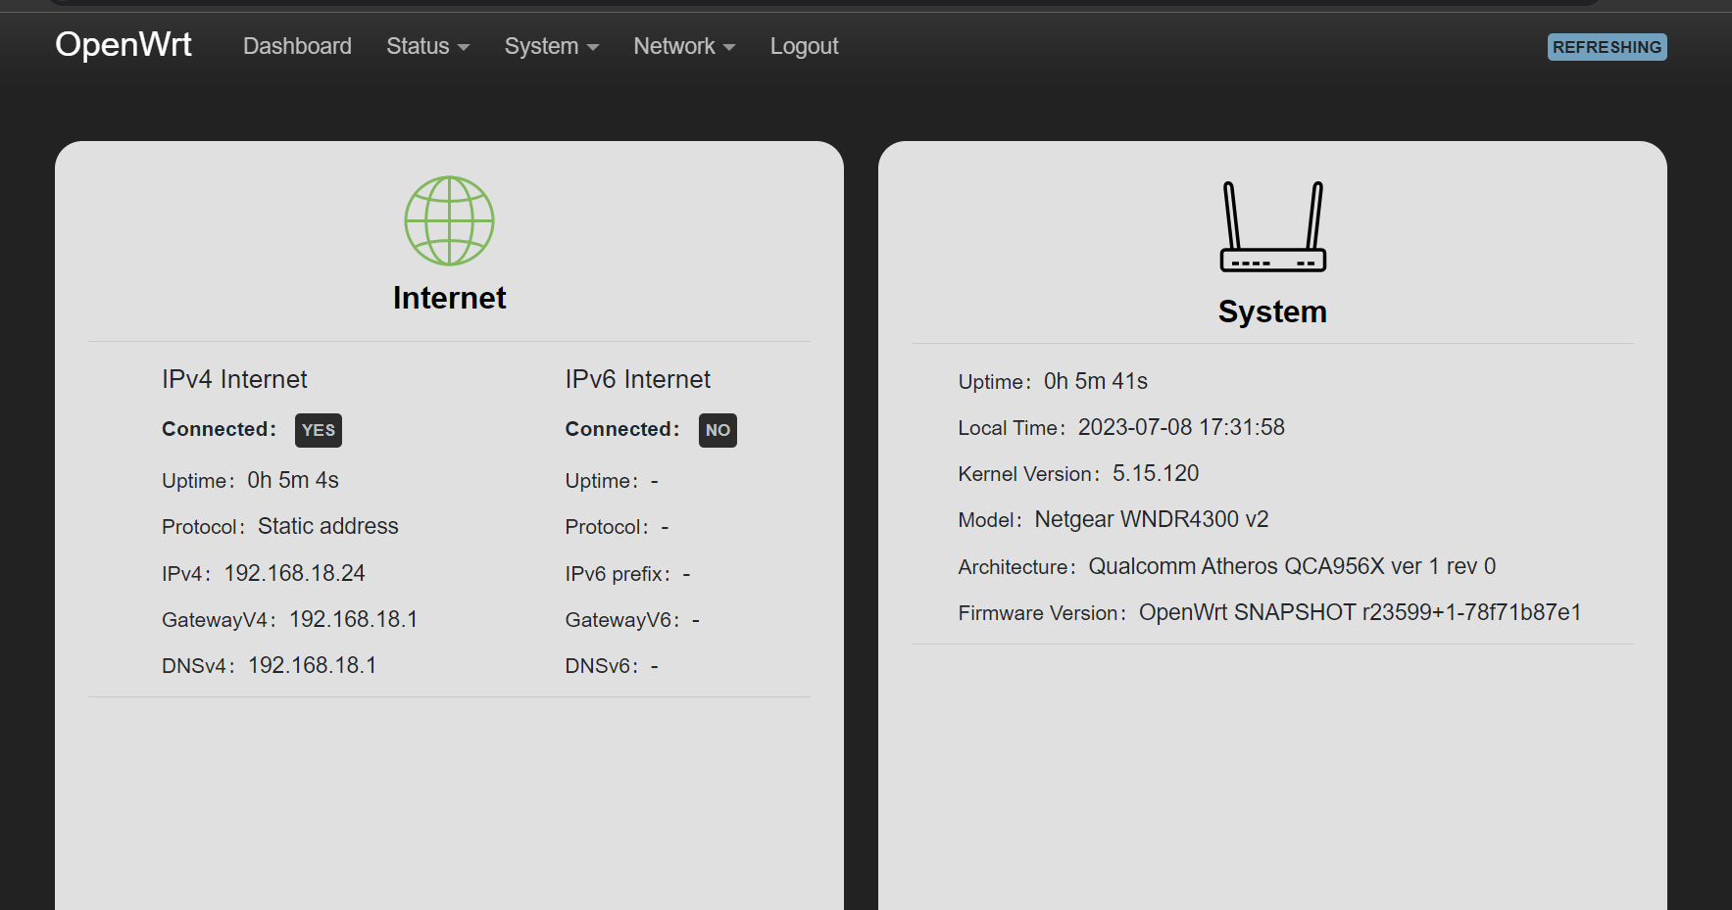
Task: Click the router icon above System heading
Action: click(1272, 227)
